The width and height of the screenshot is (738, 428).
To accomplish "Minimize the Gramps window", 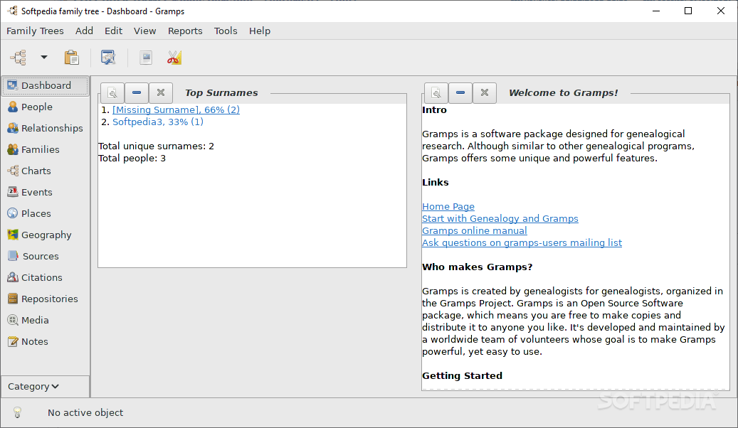I will (x=655, y=11).
